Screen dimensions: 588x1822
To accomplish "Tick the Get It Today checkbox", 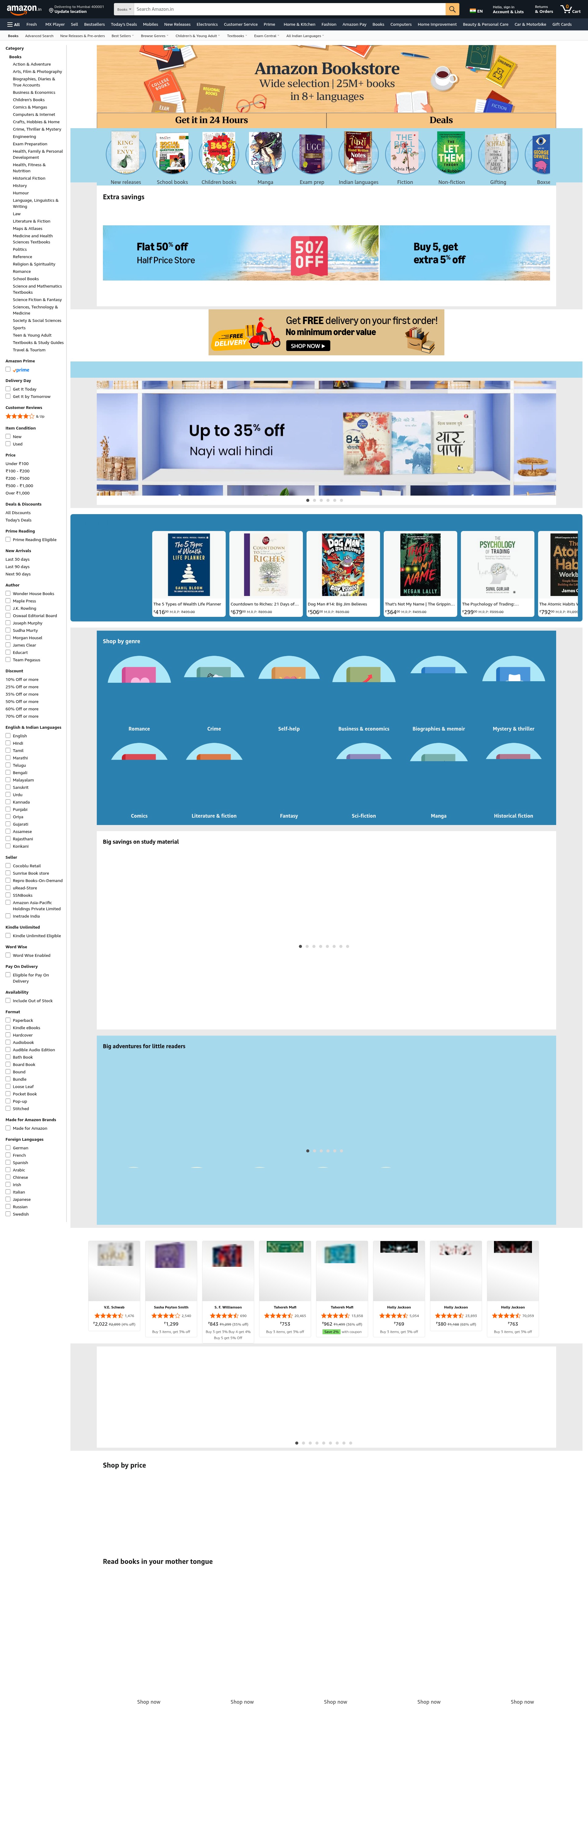I will tap(8, 389).
